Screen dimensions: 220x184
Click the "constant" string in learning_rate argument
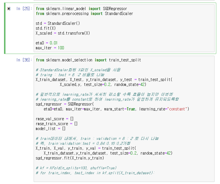pos(177,109)
